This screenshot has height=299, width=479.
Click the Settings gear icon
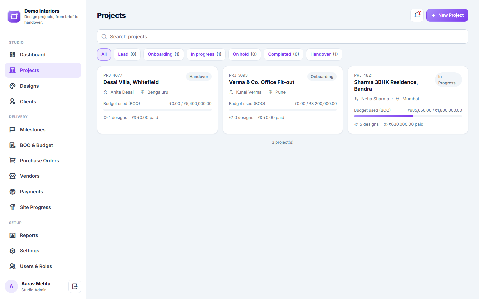coord(13,251)
